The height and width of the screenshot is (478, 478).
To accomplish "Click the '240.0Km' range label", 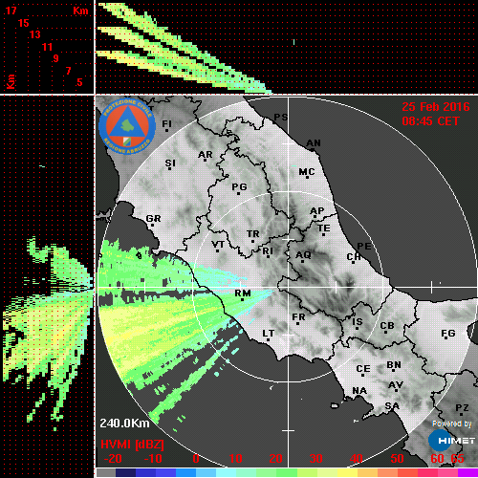I will [124, 424].
